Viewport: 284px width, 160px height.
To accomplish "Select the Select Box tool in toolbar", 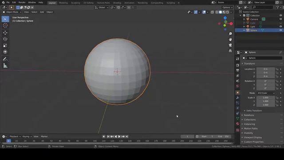I will coord(5,19).
